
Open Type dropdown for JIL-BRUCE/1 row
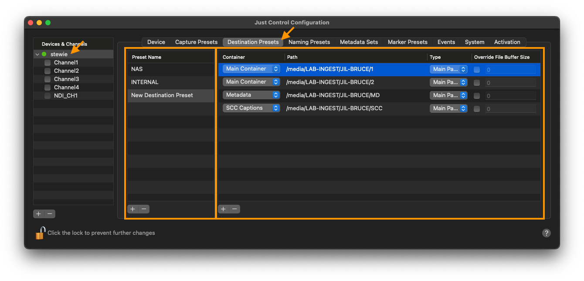click(x=448, y=69)
